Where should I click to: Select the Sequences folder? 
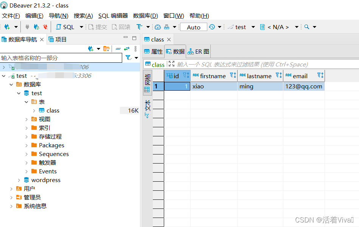pyautogui.click(x=54, y=154)
